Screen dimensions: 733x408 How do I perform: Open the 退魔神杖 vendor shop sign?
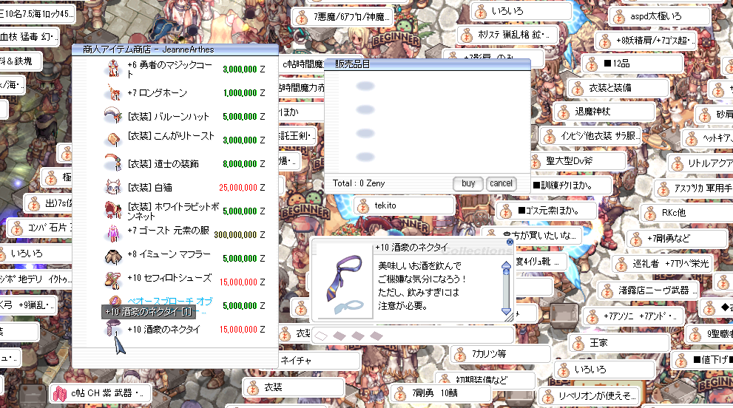coord(604,112)
